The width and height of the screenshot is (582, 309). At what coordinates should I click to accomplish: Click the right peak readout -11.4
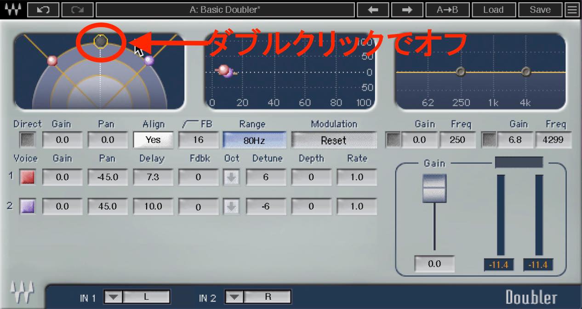(538, 265)
